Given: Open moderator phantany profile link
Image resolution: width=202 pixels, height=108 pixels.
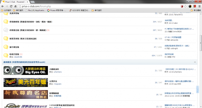Looking at the screenshot, I should [x=58, y=72].
